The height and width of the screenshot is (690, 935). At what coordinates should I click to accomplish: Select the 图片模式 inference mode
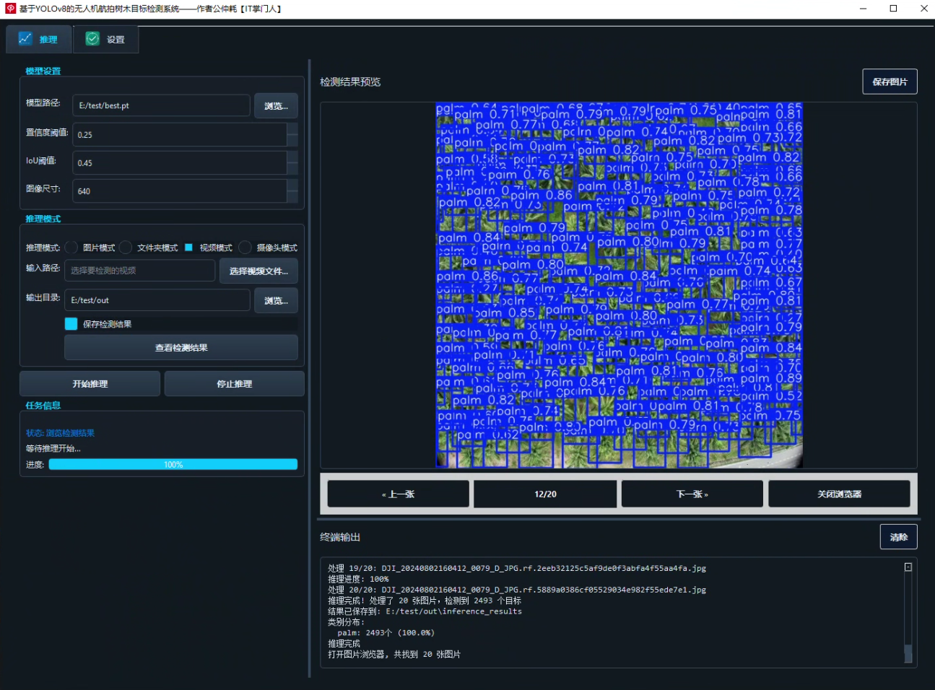pos(71,247)
